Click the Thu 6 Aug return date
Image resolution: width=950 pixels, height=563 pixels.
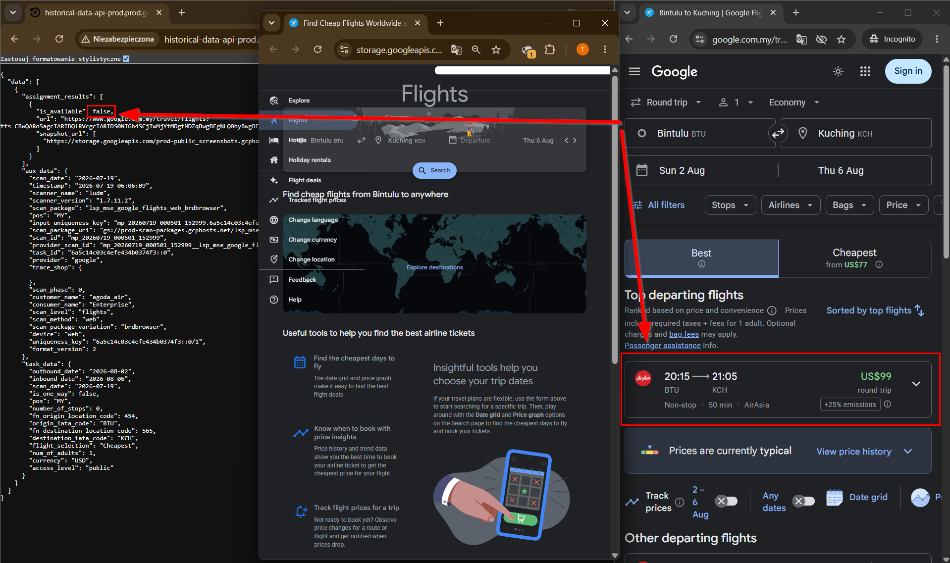tap(854, 170)
